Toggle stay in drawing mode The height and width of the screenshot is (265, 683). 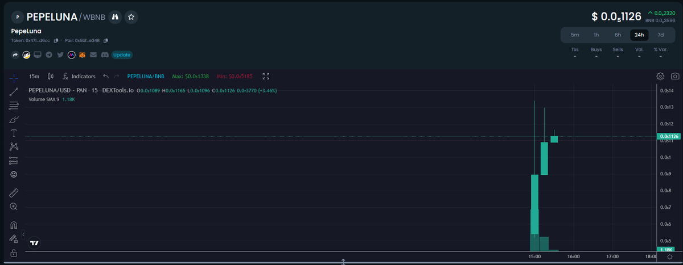pyautogui.click(x=14, y=239)
